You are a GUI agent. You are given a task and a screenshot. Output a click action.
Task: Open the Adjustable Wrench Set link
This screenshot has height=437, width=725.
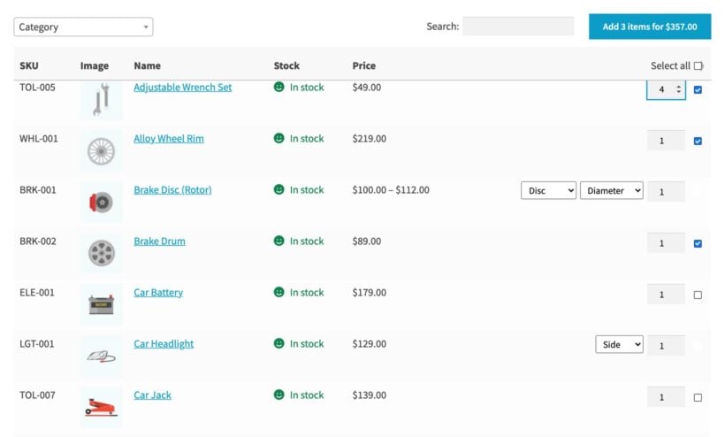coord(183,88)
